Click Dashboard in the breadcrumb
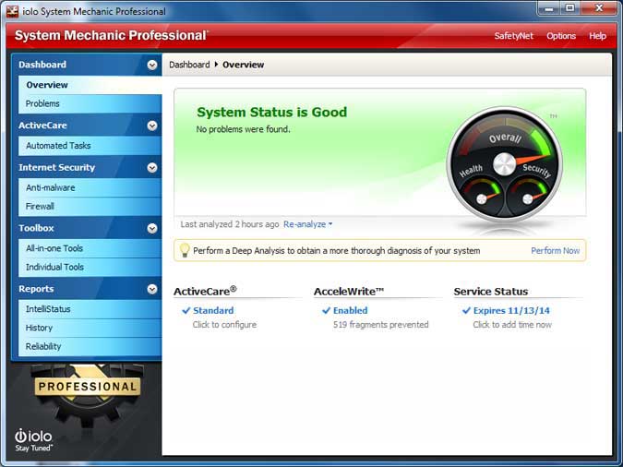The height and width of the screenshot is (467, 623). tap(189, 65)
